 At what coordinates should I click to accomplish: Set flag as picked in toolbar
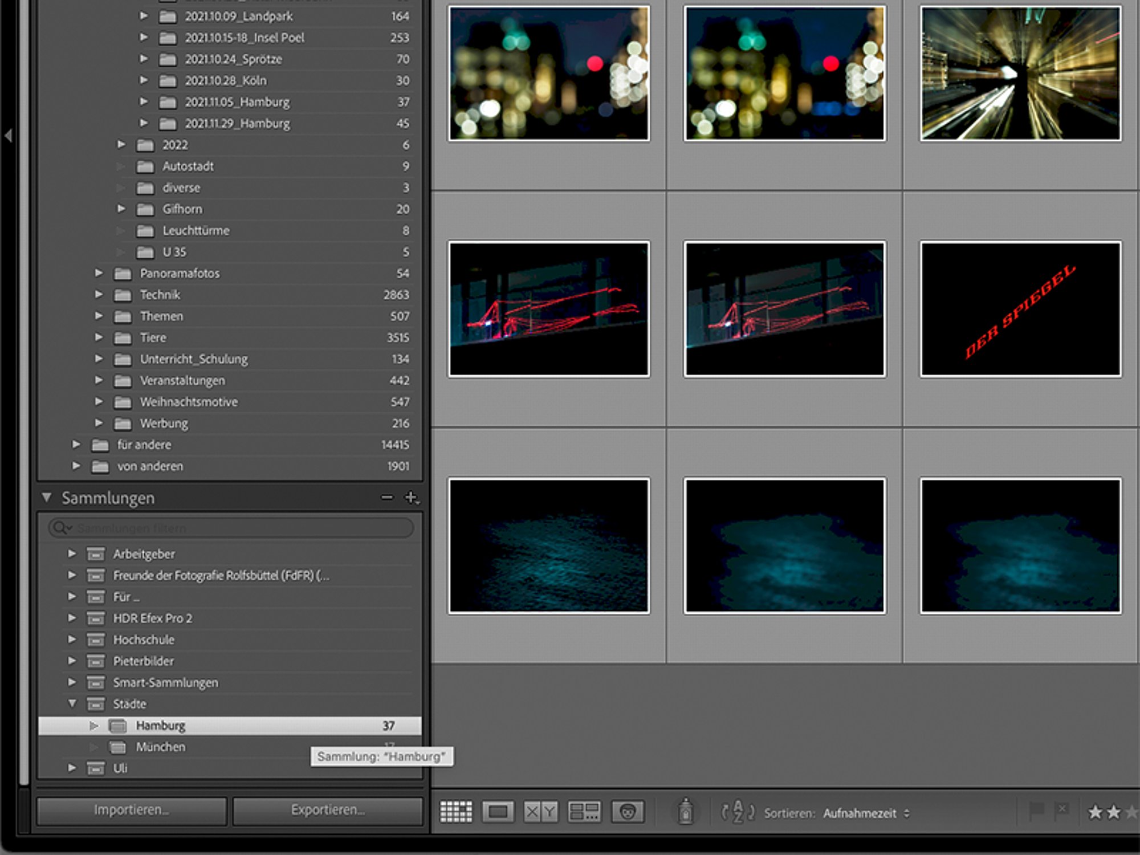tap(1036, 812)
